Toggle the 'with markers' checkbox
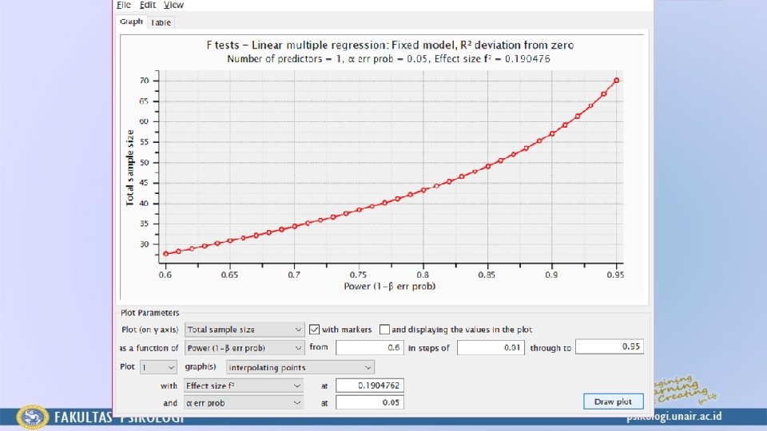This screenshot has width=767, height=431. click(x=315, y=330)
